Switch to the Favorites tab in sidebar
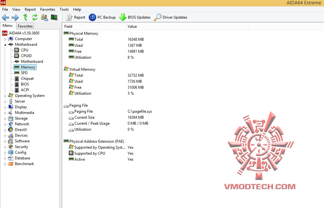324x208 pixels. point(25,26)
